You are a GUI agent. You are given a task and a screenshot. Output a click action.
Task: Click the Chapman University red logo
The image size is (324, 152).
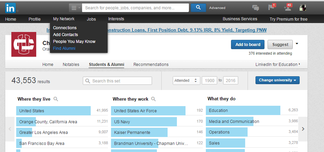click(x=24, y=44)
